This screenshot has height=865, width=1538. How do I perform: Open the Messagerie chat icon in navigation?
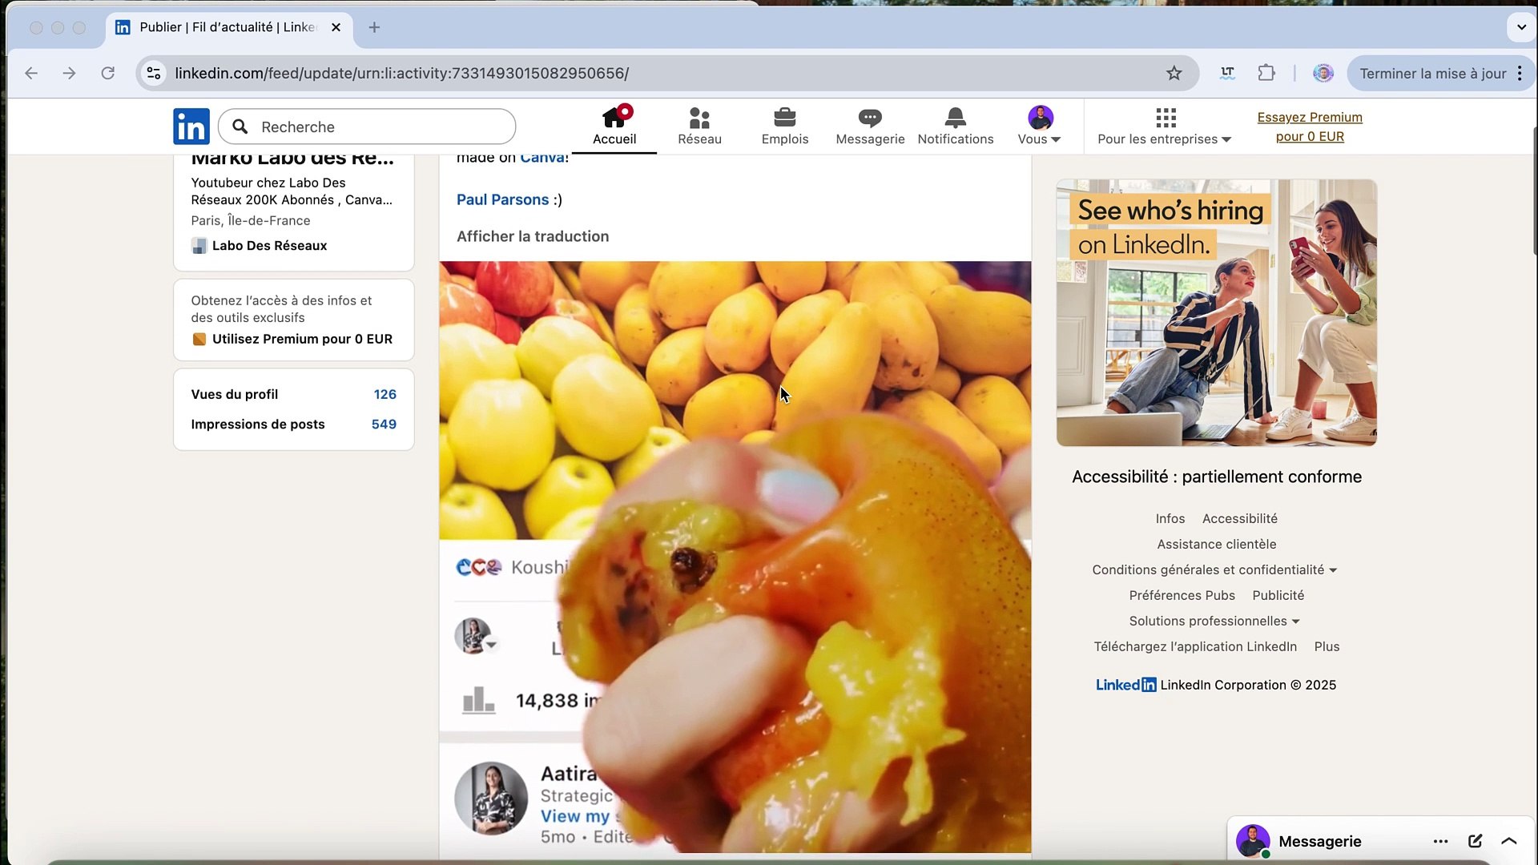pos(870,119)
